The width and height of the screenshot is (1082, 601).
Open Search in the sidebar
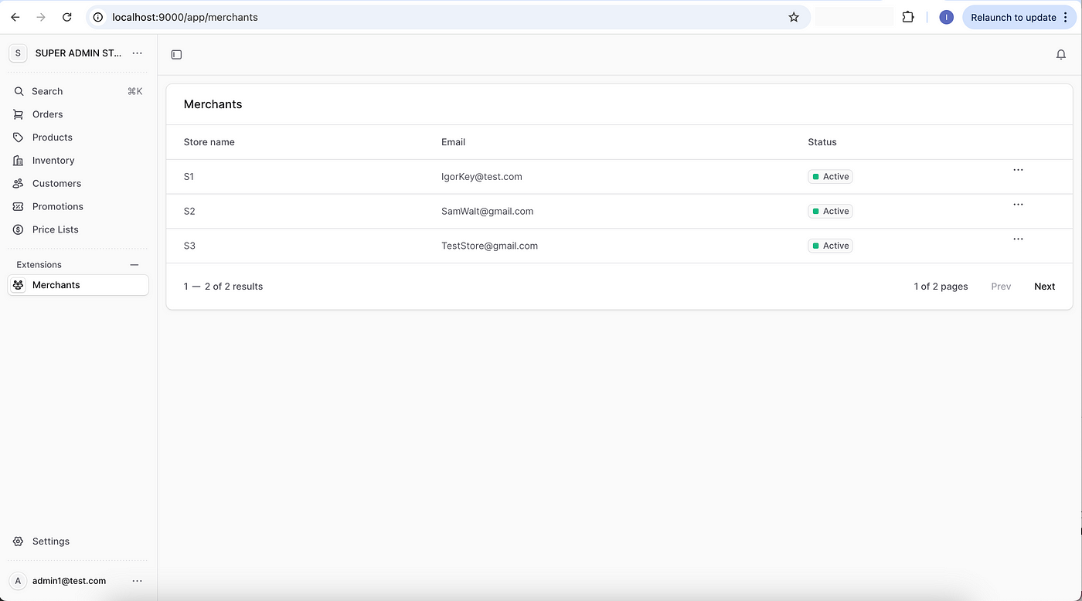[78, 91]
